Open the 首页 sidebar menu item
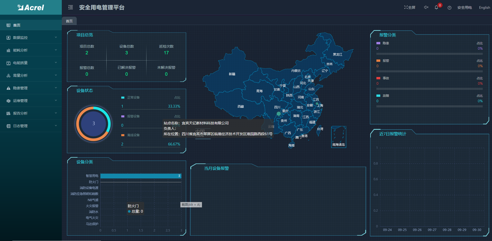Viewport: 492px width, 241px height. (x=17, y=25)
